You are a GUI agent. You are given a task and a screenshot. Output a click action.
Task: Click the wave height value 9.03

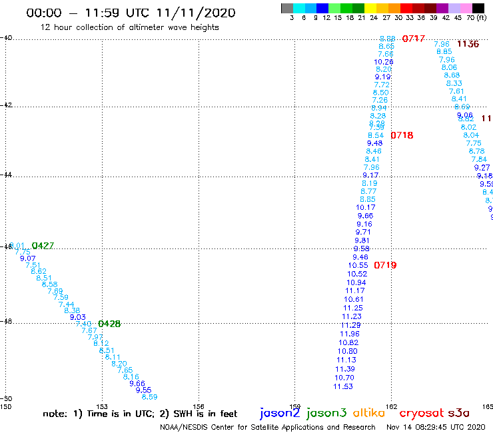pos(78,317)
